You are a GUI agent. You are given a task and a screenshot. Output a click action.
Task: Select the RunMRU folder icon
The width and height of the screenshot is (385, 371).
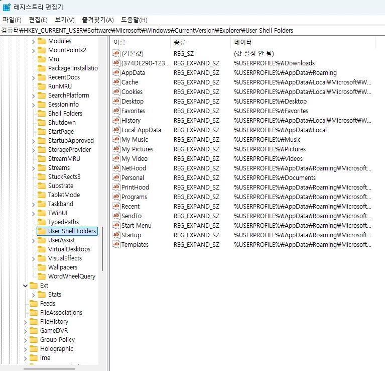click(42, 86)
